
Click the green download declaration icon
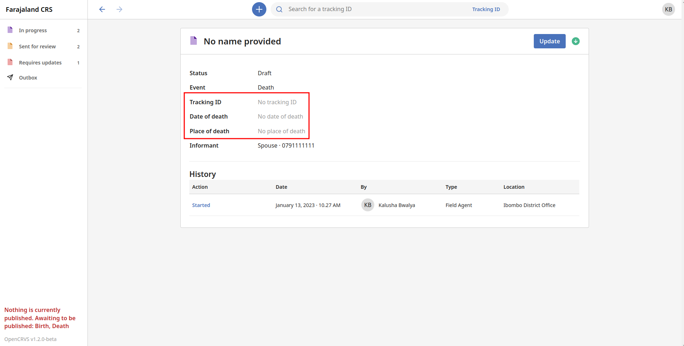click(575, 41)
